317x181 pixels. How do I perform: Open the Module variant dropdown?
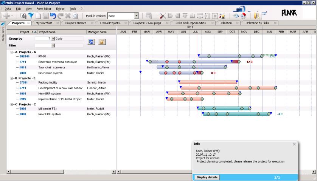click(136, 16)
